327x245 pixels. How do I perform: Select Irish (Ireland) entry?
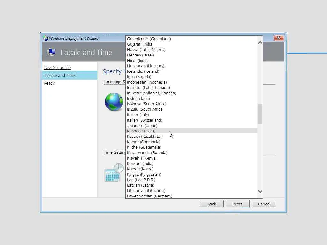click(192, 98)
